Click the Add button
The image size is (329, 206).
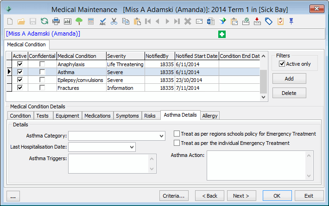[289, 79]
